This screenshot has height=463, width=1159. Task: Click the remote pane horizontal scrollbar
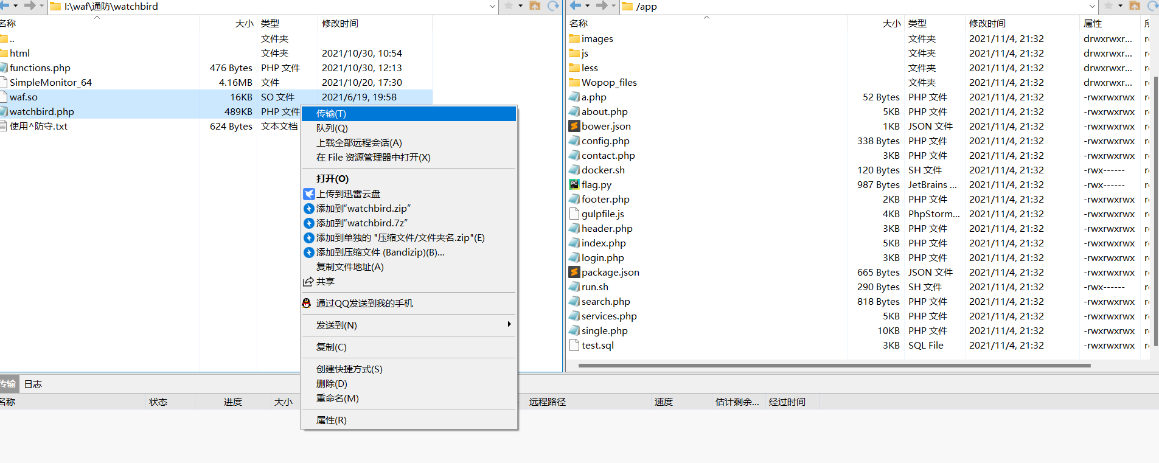pyautogui.click(x=834, y=366)
